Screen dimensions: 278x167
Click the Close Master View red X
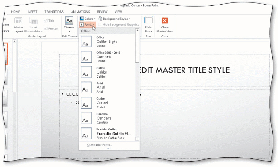164,20
